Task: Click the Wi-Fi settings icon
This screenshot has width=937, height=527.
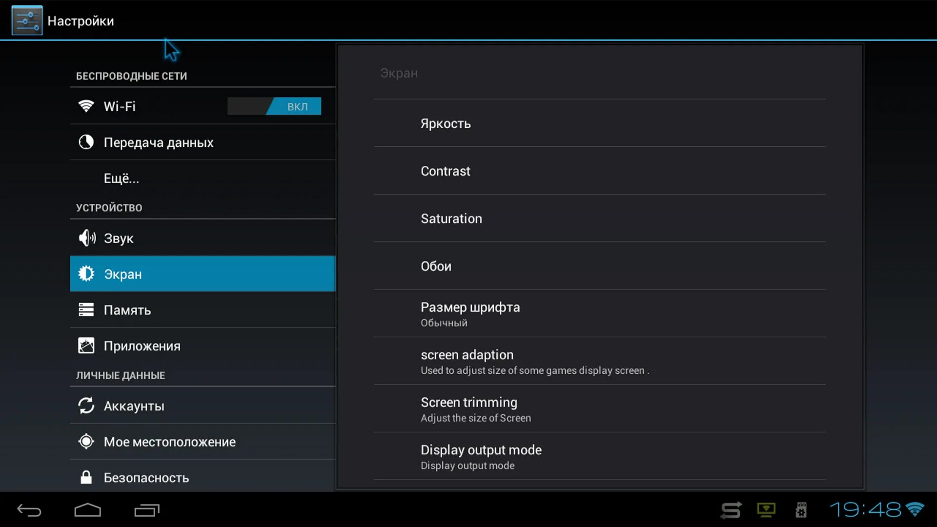Action: (x=86, y=106)
